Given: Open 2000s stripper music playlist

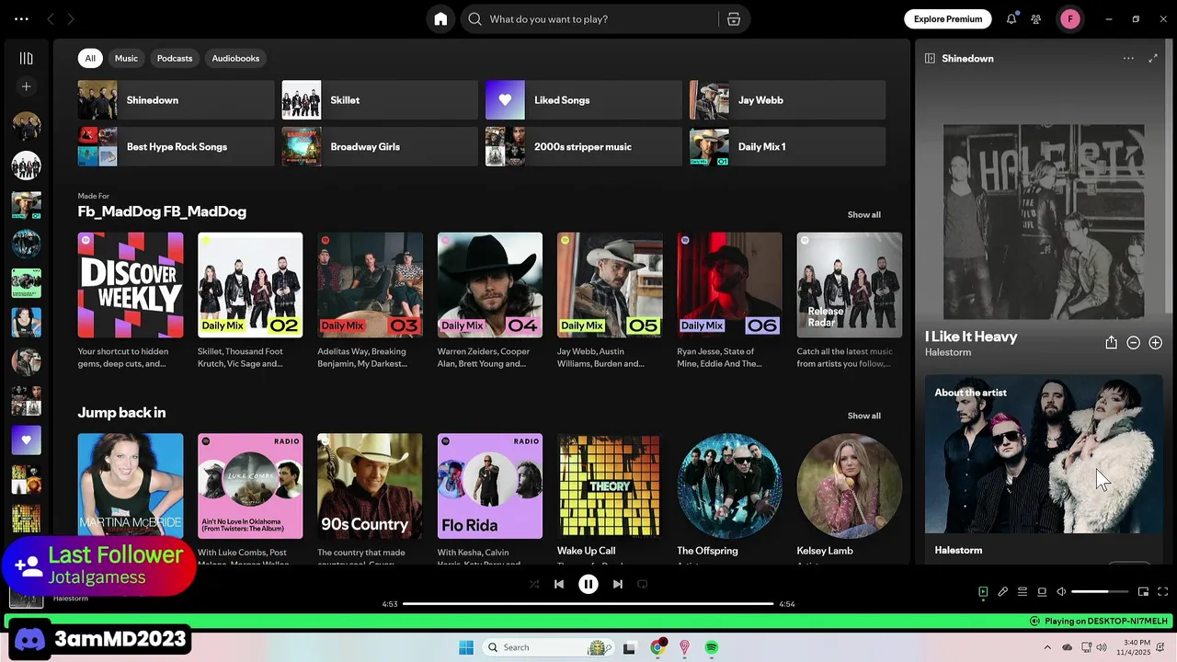Looking at the screenshot, I should pos(584,146).
